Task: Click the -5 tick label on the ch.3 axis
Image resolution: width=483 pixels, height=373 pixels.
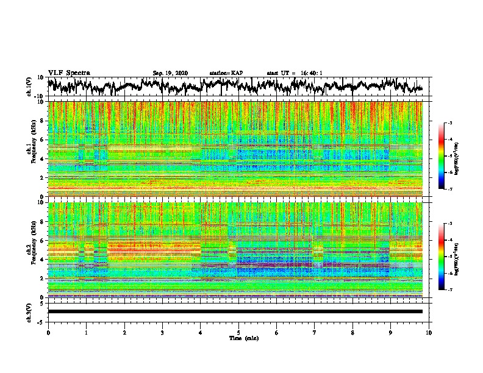Action: coord(41,322)
